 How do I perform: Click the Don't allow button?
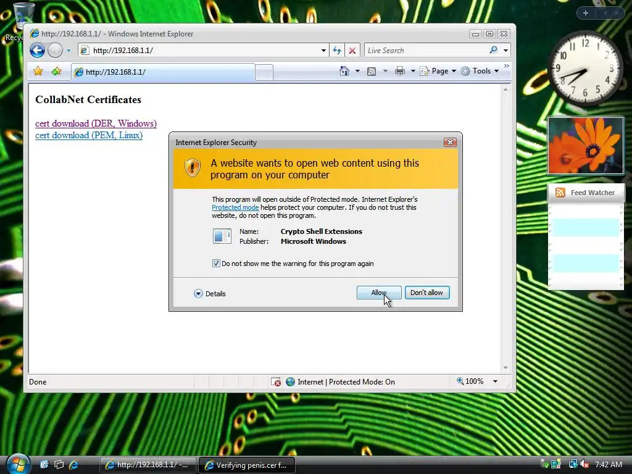(x=427, y=293)
